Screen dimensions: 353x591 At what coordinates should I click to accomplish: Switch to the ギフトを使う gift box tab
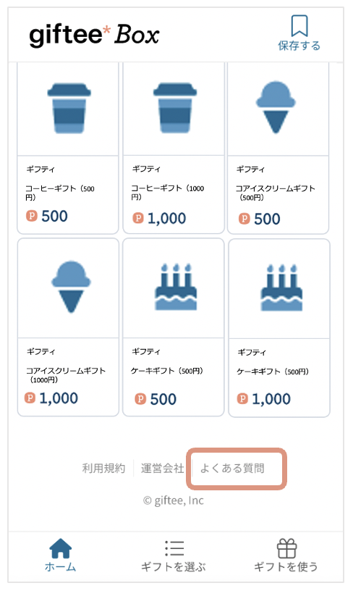(286, 556)
